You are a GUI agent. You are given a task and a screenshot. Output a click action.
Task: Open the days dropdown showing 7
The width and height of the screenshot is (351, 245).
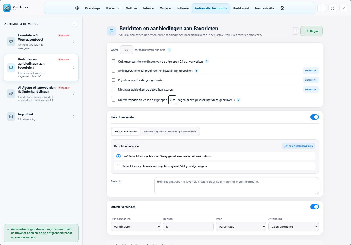172,100
